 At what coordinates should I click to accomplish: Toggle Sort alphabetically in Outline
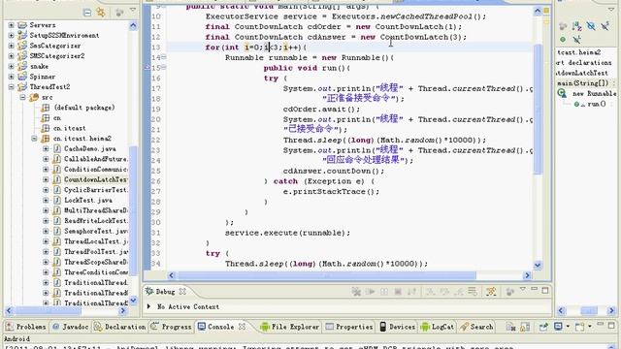(x=576, y=27)
